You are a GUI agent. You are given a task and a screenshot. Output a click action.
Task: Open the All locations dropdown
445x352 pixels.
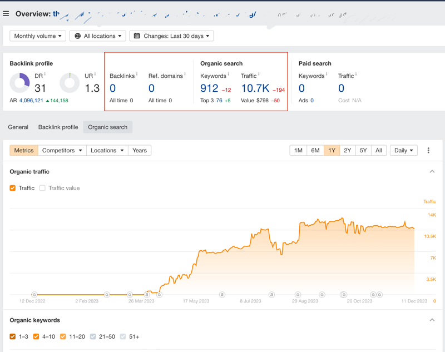click(98, 36)
